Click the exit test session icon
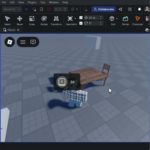Screen dimensions: 150x150 click(41, 9)
